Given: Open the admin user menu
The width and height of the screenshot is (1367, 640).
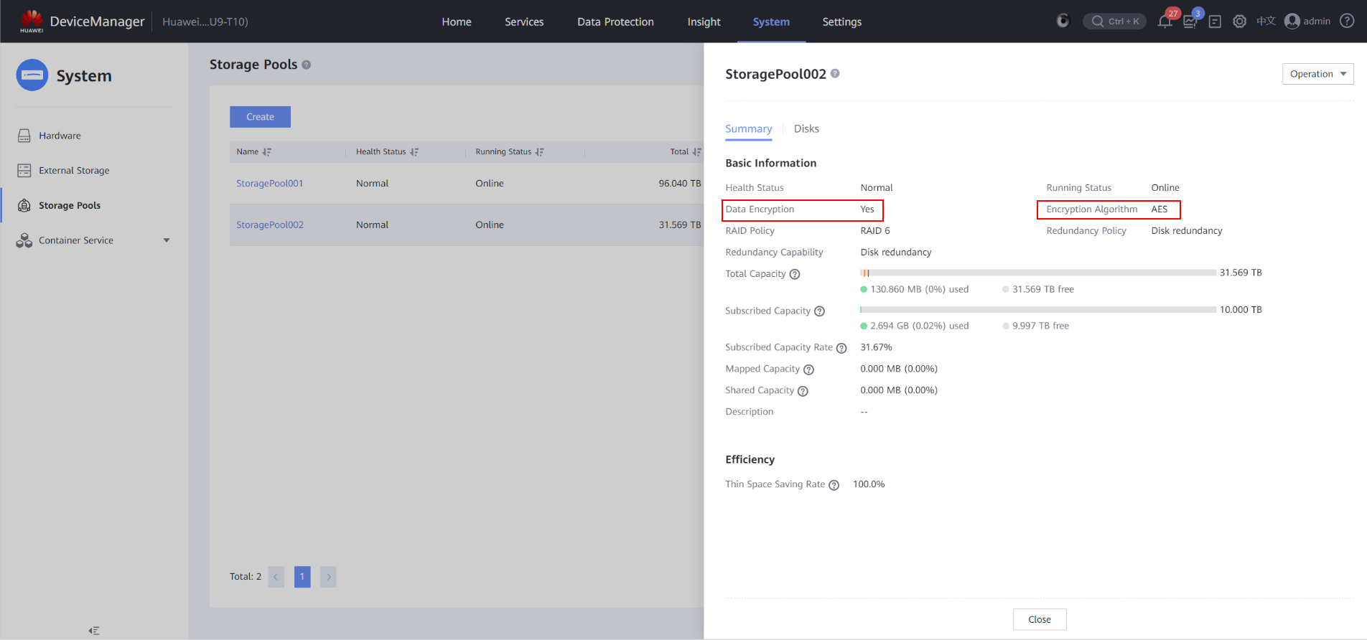Looking at the screenshot, I should (1307, 22).
